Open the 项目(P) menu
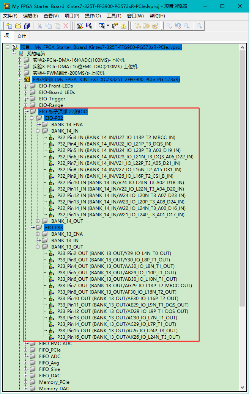The width and height of the screenshot is (249, 394). (x=72, y=16)
